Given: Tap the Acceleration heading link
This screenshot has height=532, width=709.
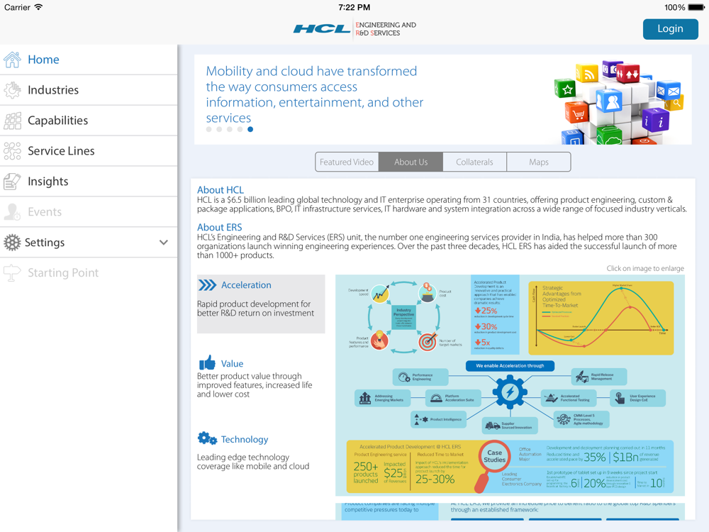Looking at the screenshot, I should tap(246, 285).
